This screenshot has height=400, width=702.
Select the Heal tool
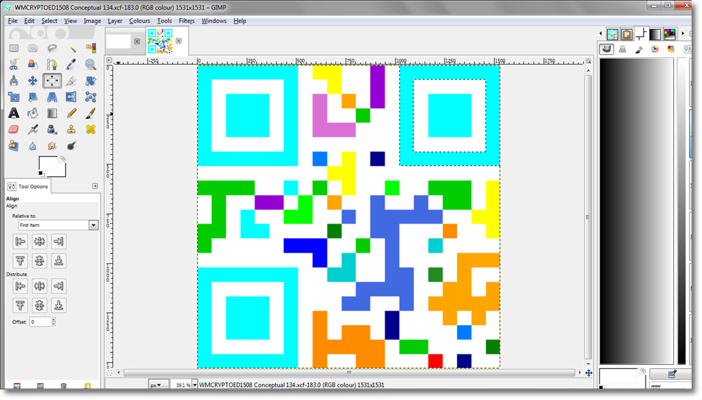(90, 129)
